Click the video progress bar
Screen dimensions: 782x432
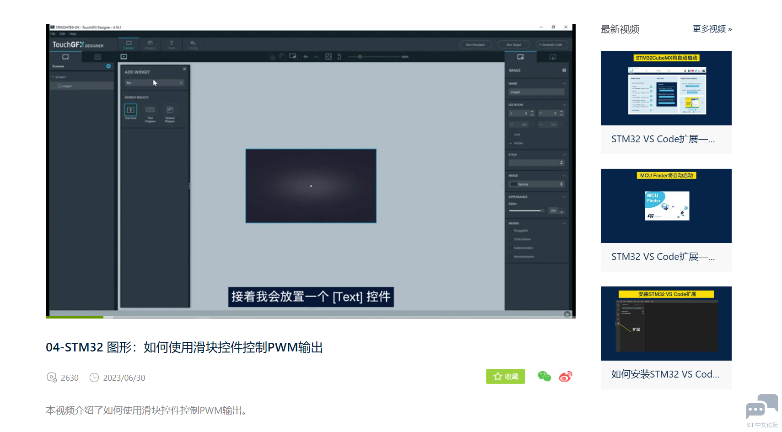pyautogui.click(x=311, y=317)
